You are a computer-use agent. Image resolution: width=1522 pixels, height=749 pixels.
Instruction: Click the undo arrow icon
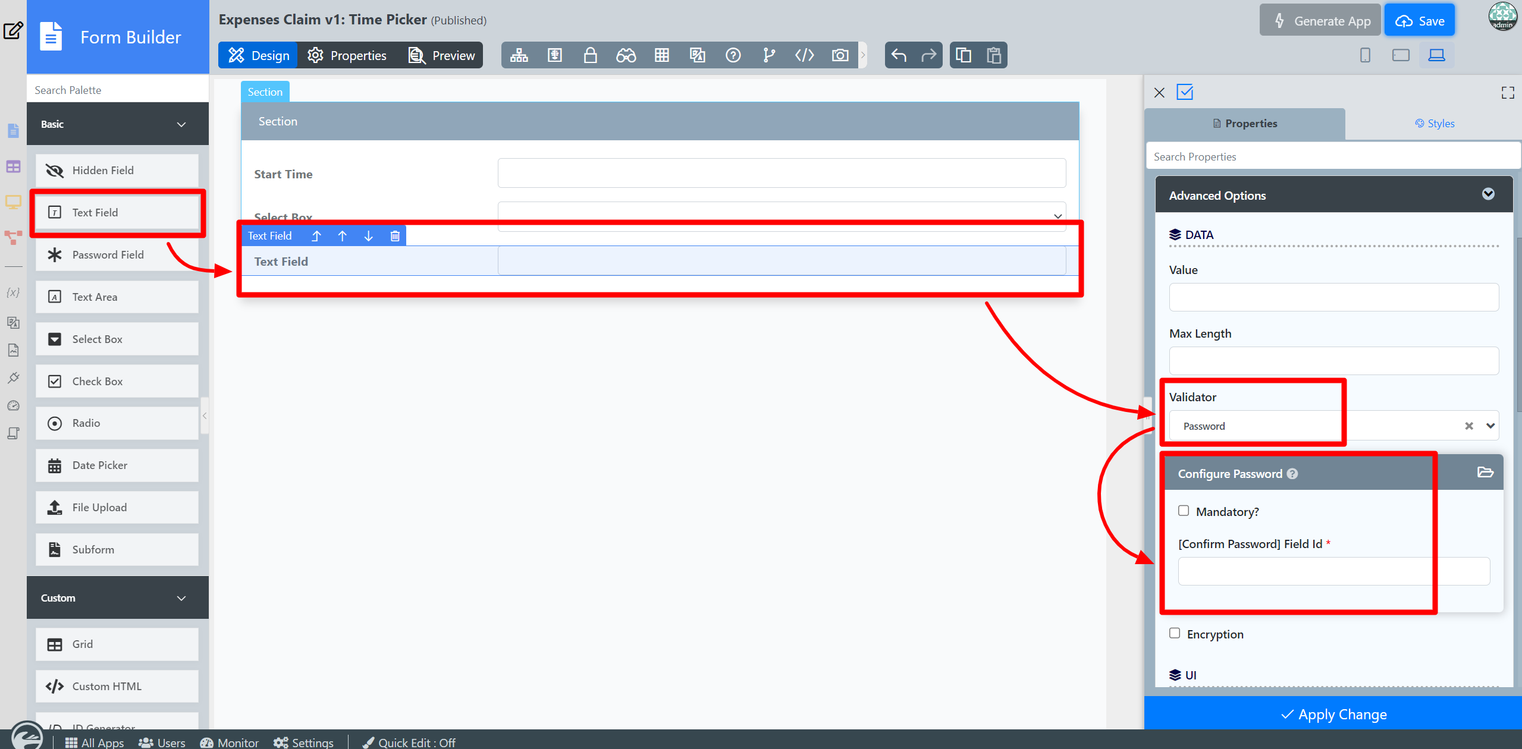[x=899, y=55]
